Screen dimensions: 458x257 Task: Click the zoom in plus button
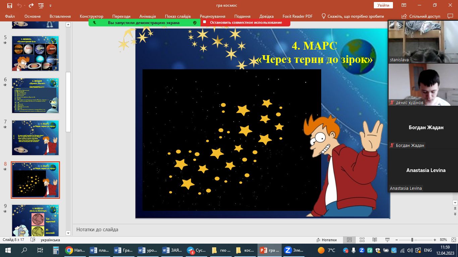tap(435, 240)
